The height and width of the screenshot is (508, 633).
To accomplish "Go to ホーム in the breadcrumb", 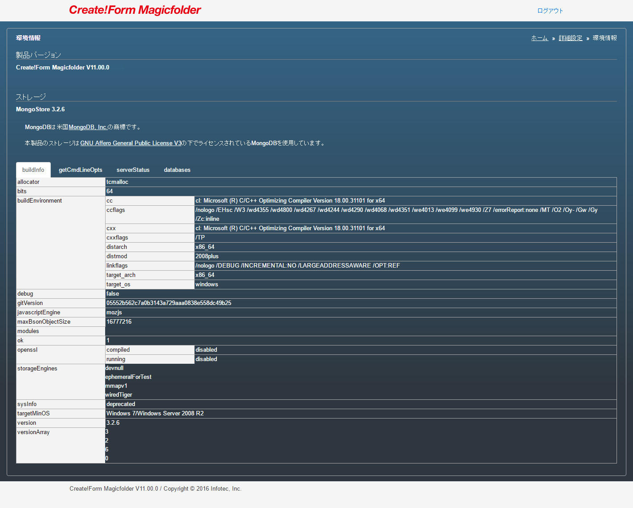I will coord(539,38).
